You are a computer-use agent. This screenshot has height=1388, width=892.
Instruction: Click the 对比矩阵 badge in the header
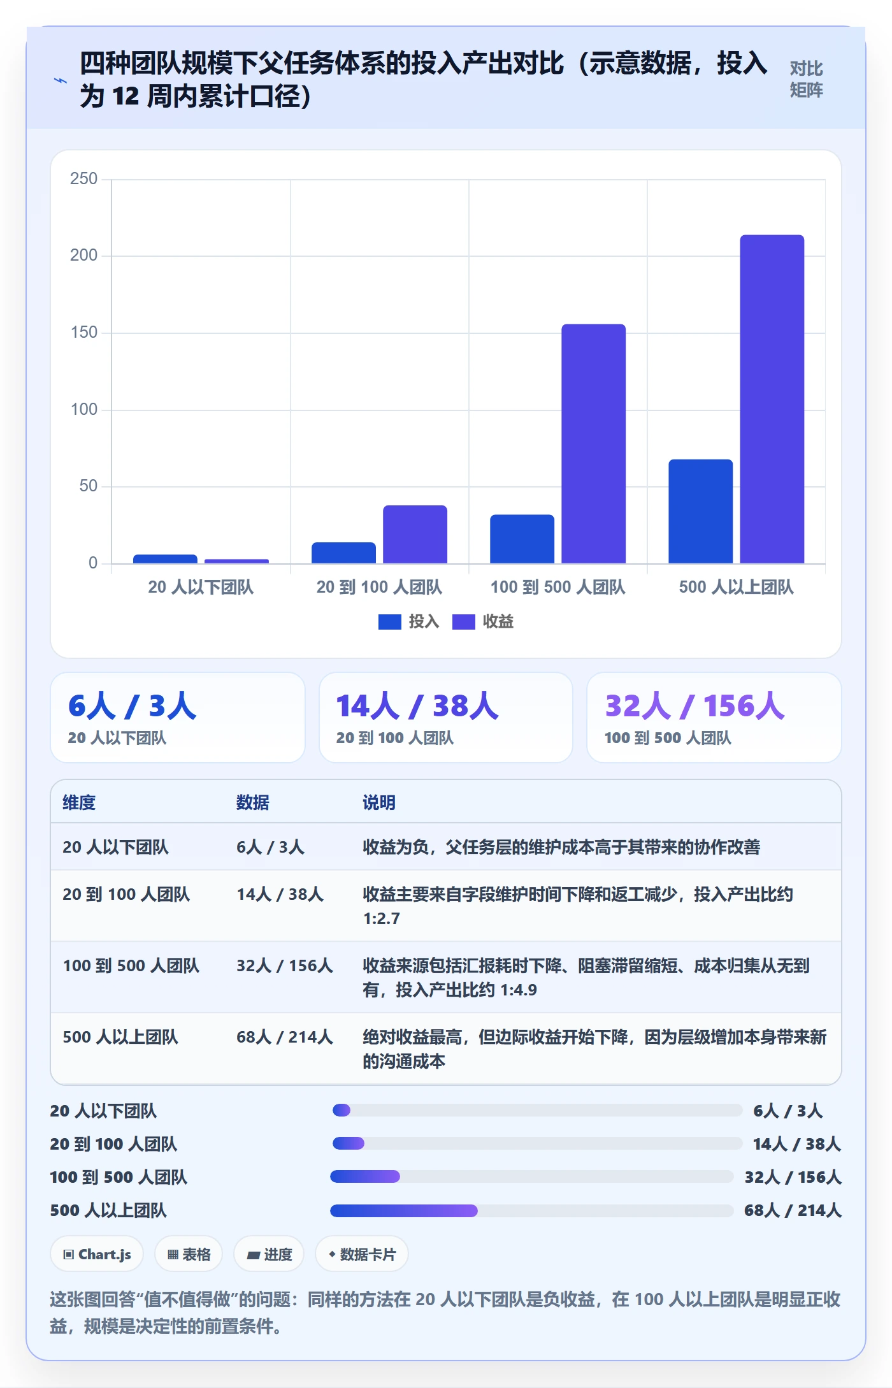806,80
